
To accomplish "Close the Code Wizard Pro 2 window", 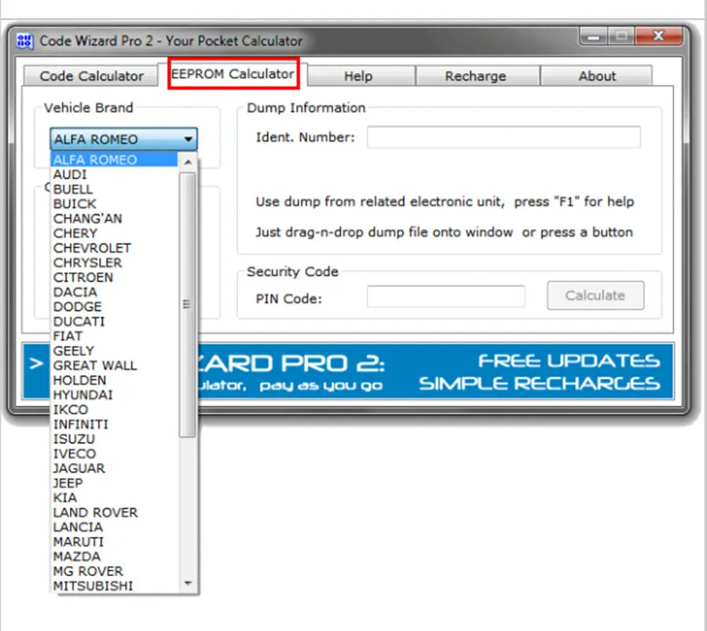I will (658, 36).
